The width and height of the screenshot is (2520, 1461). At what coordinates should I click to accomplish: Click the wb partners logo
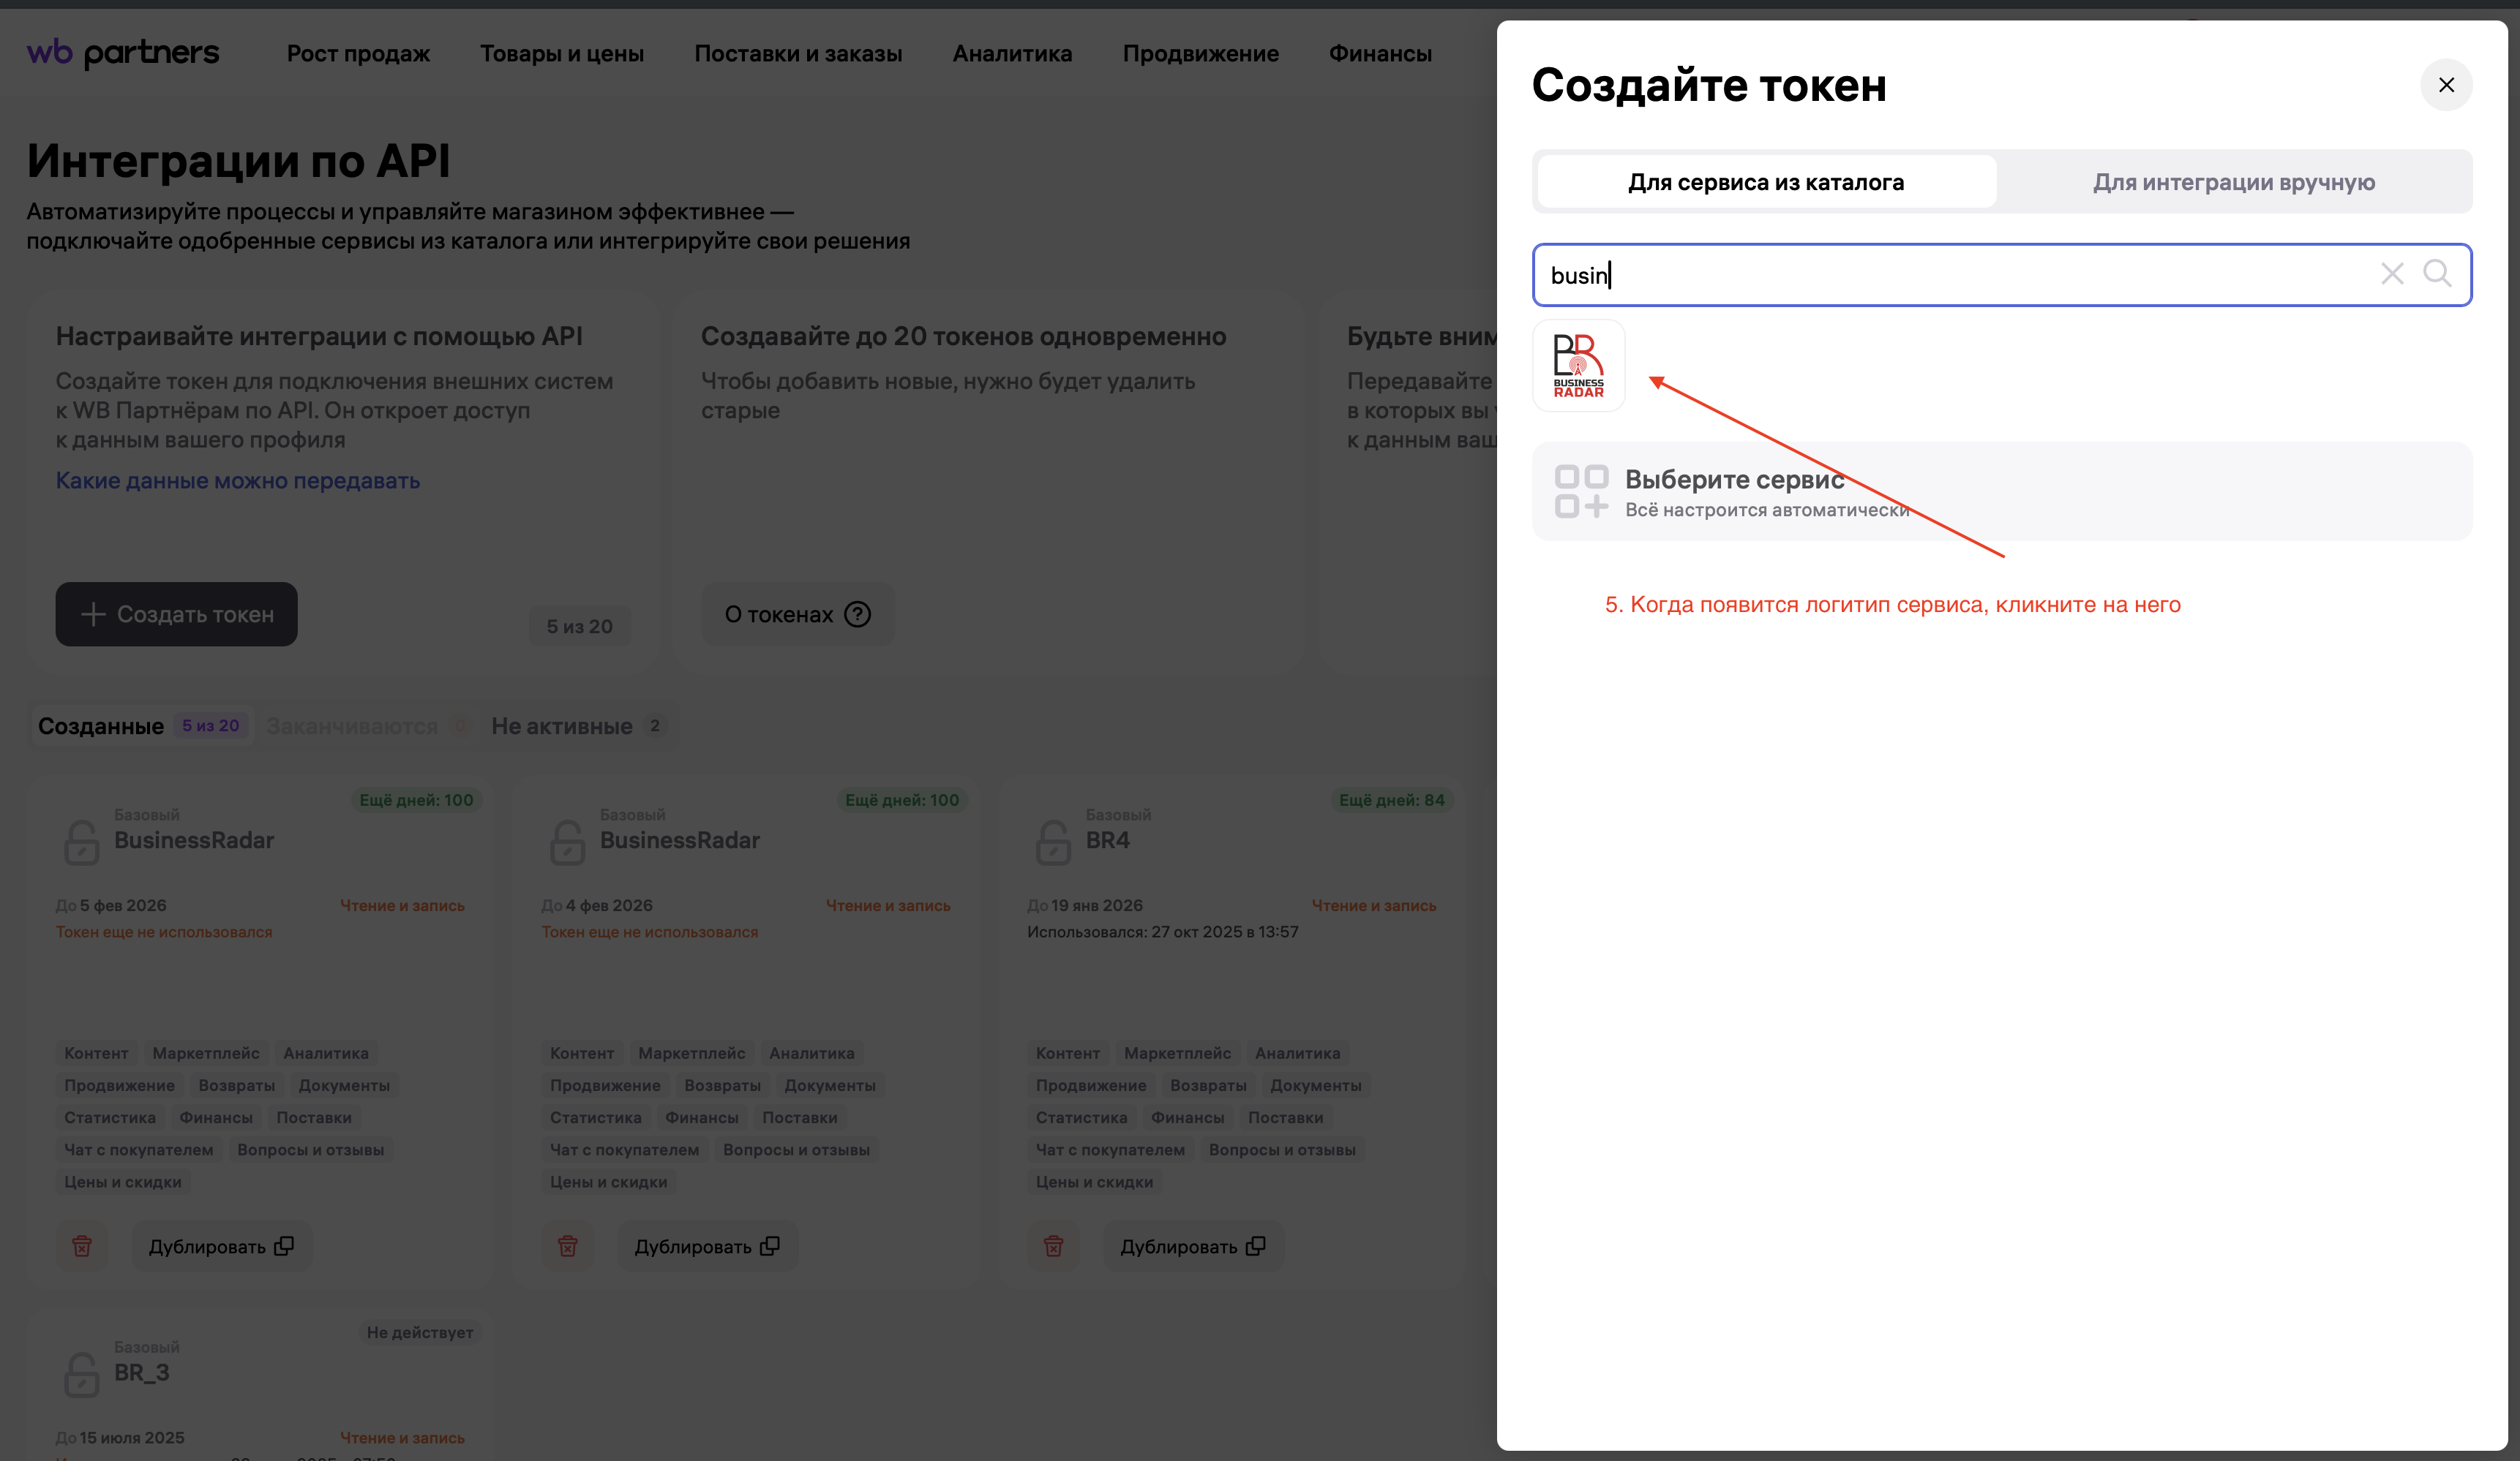click(x=123, y=53)
